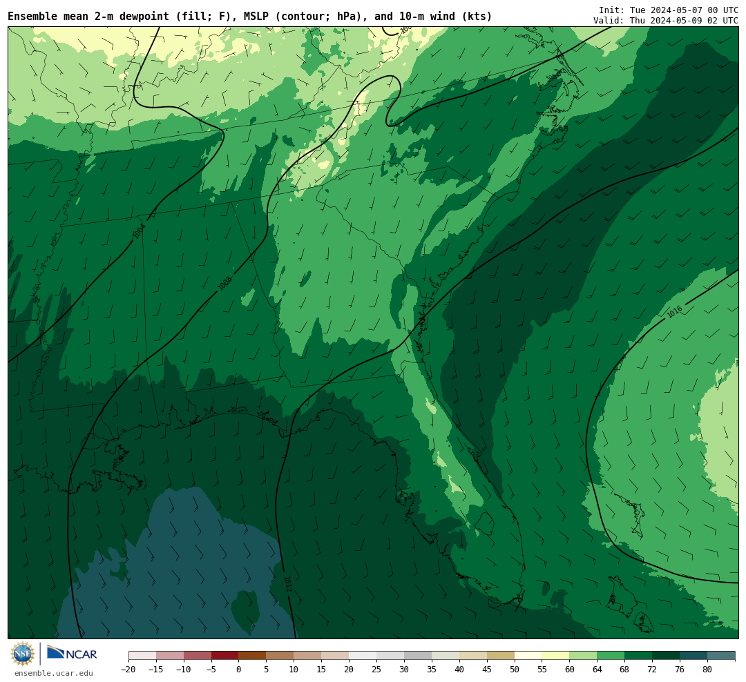
Task: Click the 35 colorbar tick label
Action: 432,670
